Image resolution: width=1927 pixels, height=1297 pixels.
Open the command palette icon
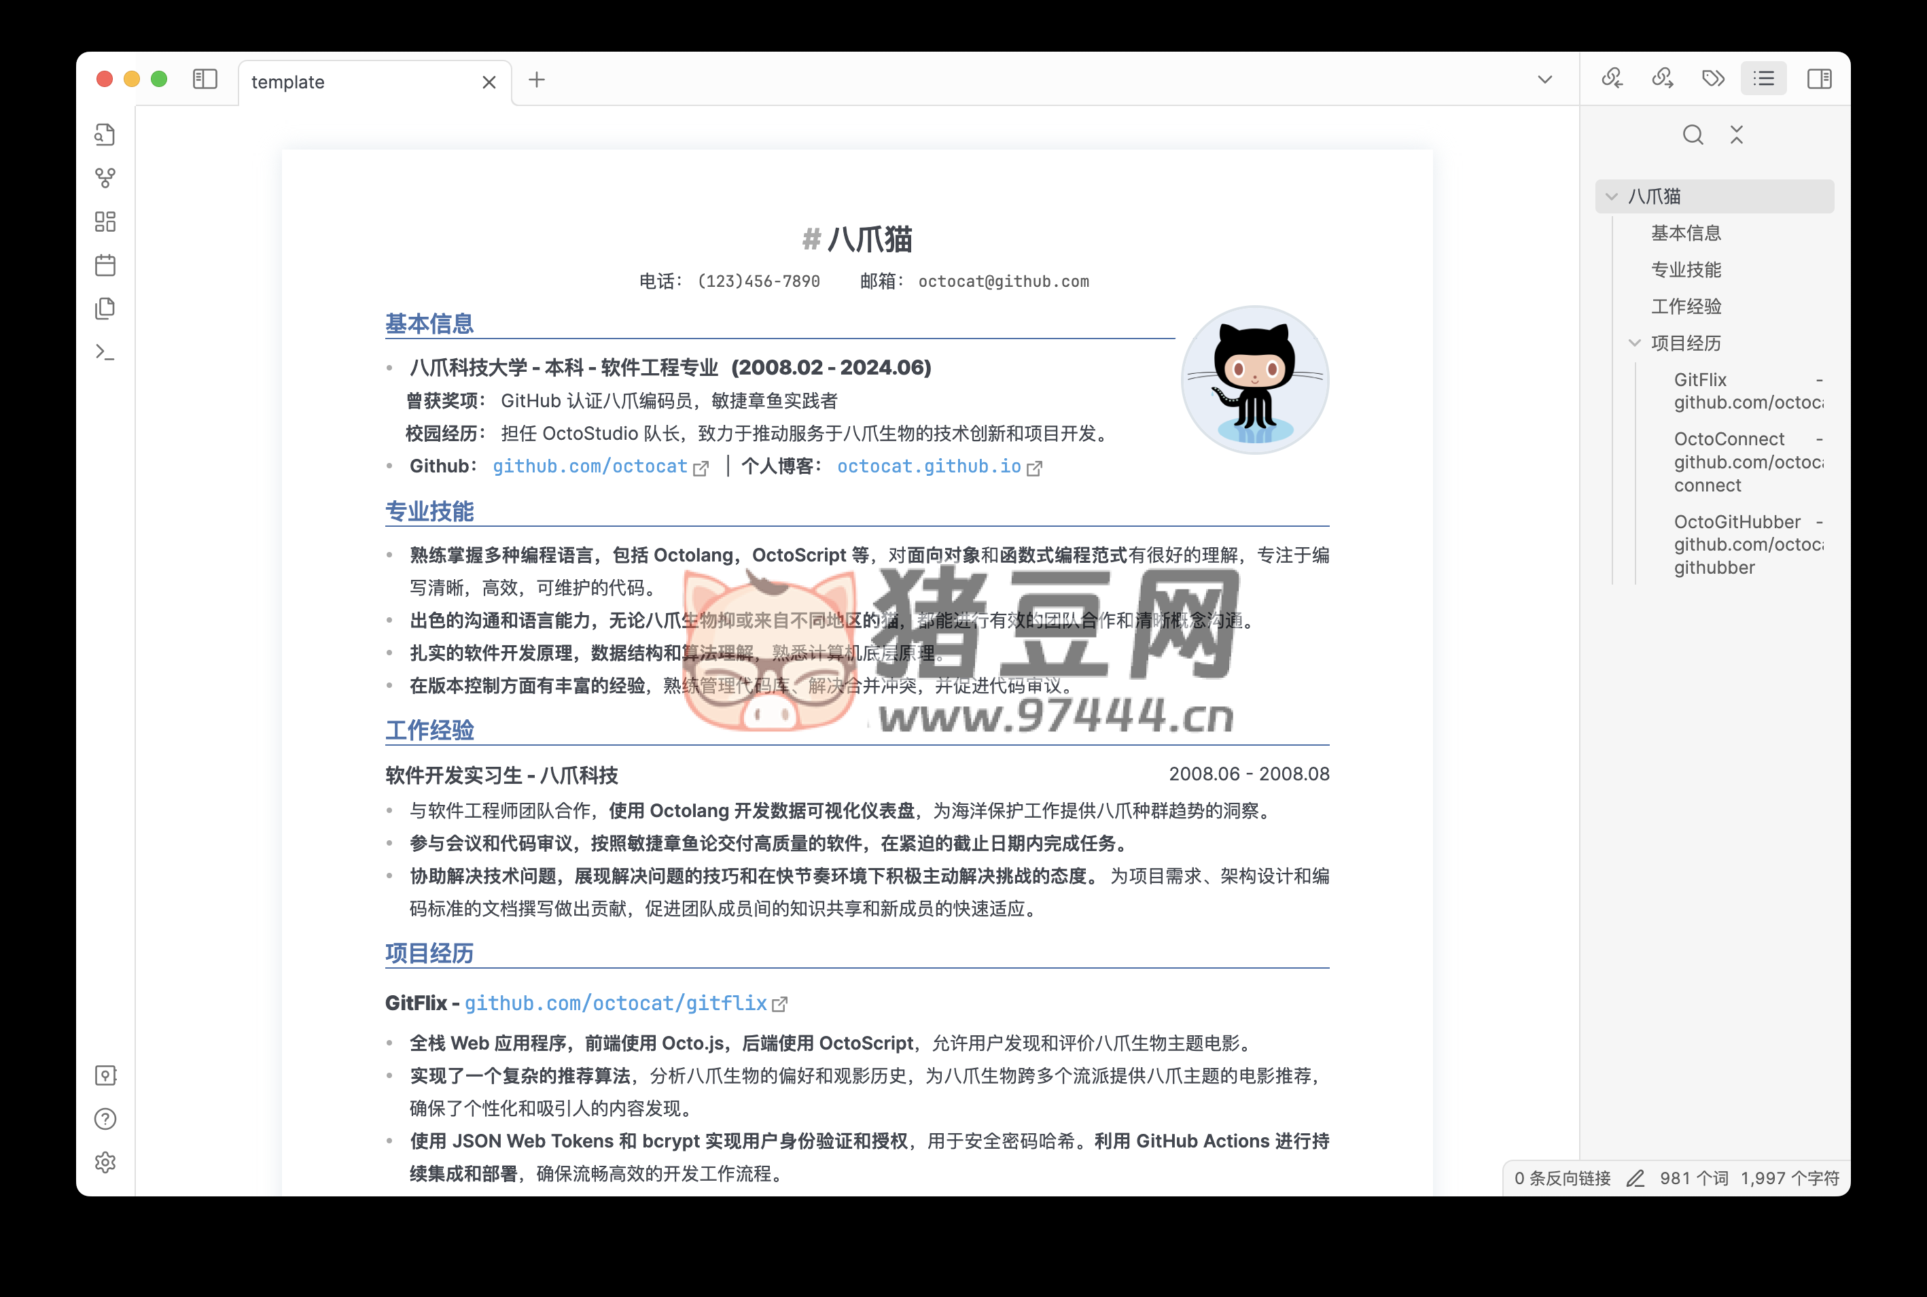[105, 352]
